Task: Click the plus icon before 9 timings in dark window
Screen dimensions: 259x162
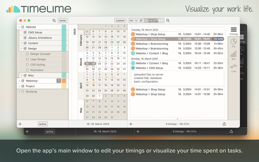Action: click(138, 131)
